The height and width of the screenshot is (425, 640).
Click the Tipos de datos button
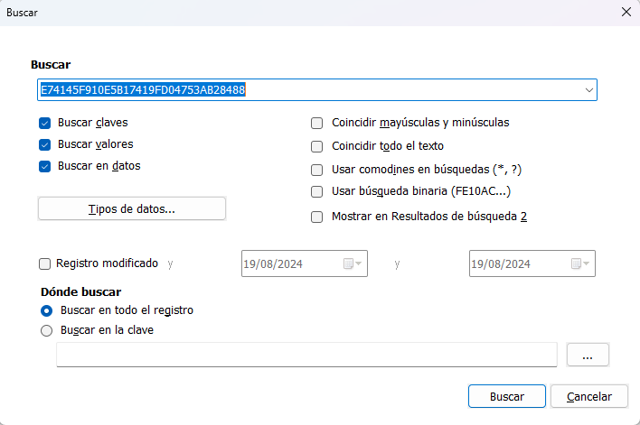tap(132, 209)
